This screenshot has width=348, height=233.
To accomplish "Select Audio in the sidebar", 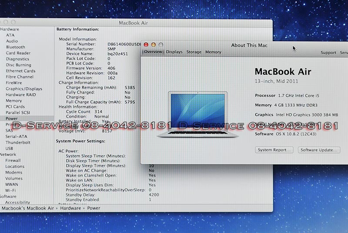I will click(12, 41).
